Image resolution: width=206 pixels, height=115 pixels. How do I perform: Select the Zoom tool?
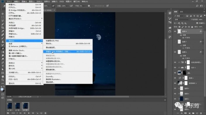(x=3, y=80)
